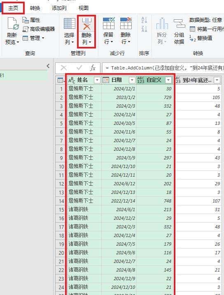
Task: Click the 保留行 keep rows icon
Action: click(109, 23)
